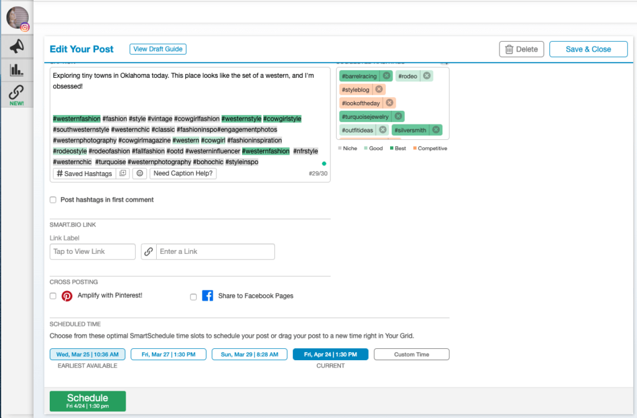The image size is (637, 418).
Task: Enable Post hashtags in first comment
Action: (53, 200)
